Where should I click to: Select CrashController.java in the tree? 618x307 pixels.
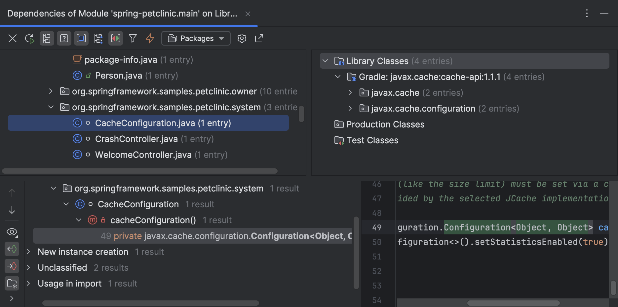(x=136, y=139)
